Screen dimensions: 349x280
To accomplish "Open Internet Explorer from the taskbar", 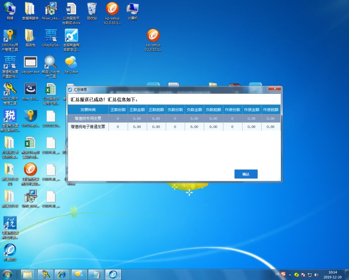I will tap(62, 274).
